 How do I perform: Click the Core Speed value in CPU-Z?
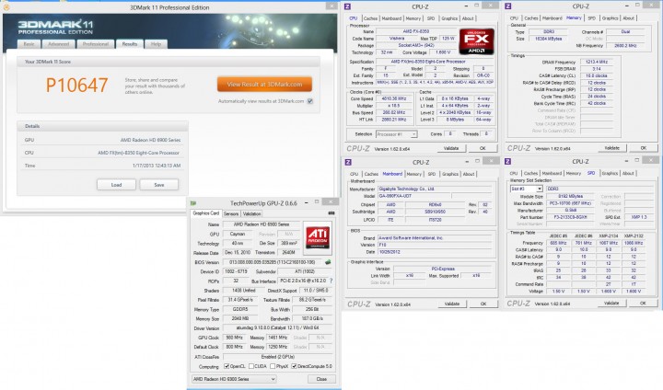point(394,98)
